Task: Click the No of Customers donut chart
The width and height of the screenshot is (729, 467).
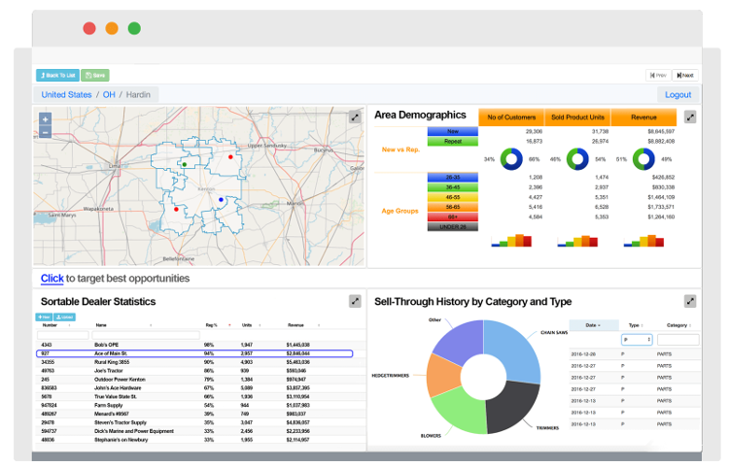Action: pyautogui.click(x=511, y=159)
